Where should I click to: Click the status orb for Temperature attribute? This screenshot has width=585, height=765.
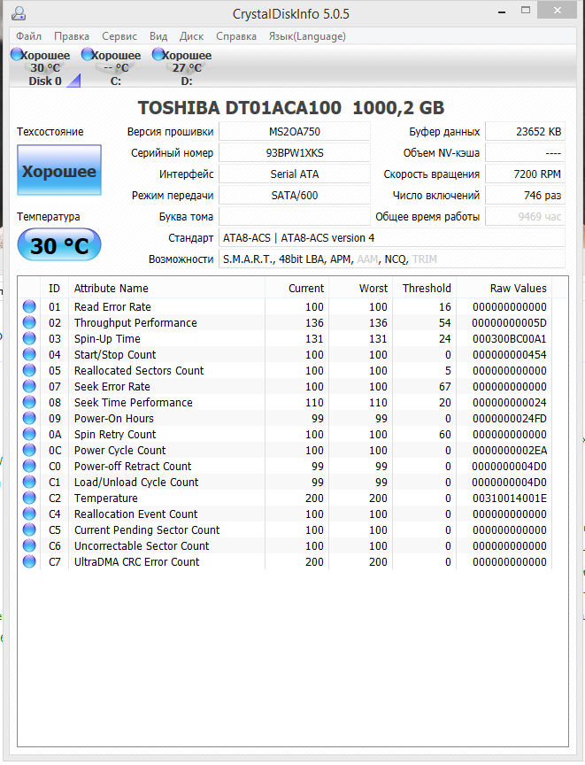(29, 498)
